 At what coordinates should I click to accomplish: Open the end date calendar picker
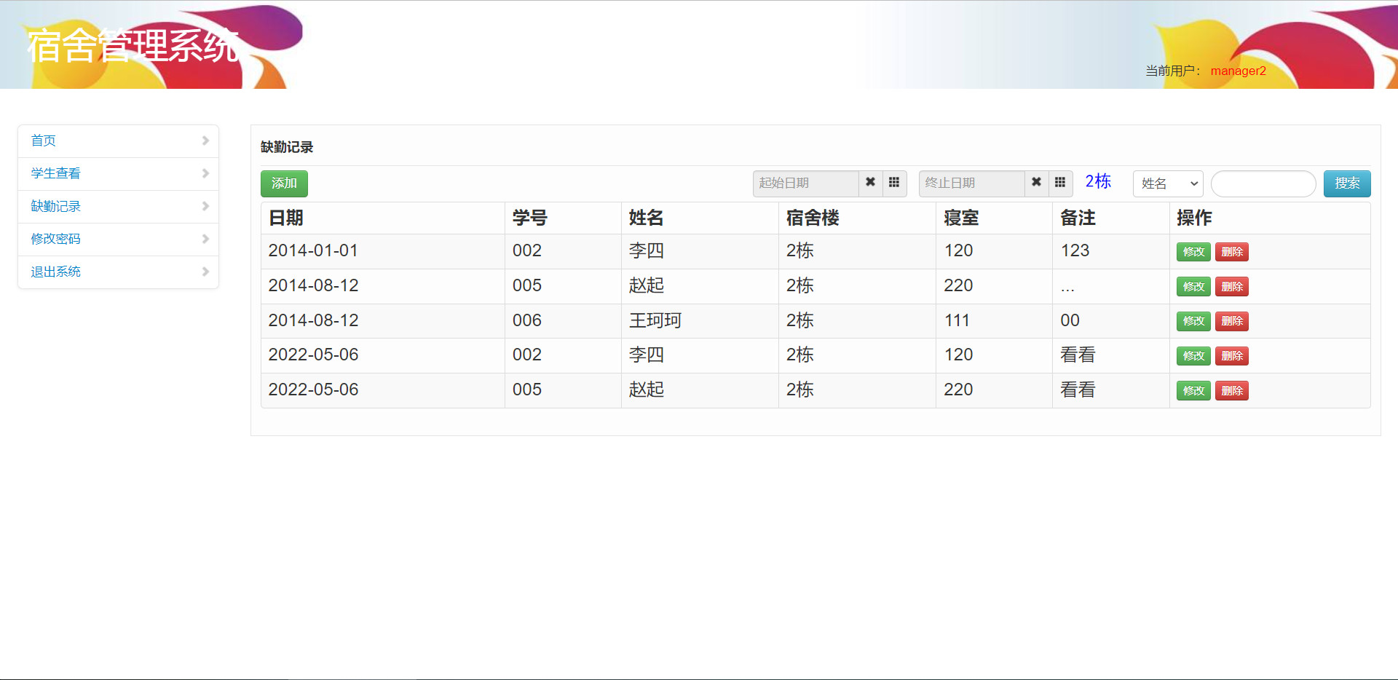click(1060, 183)
